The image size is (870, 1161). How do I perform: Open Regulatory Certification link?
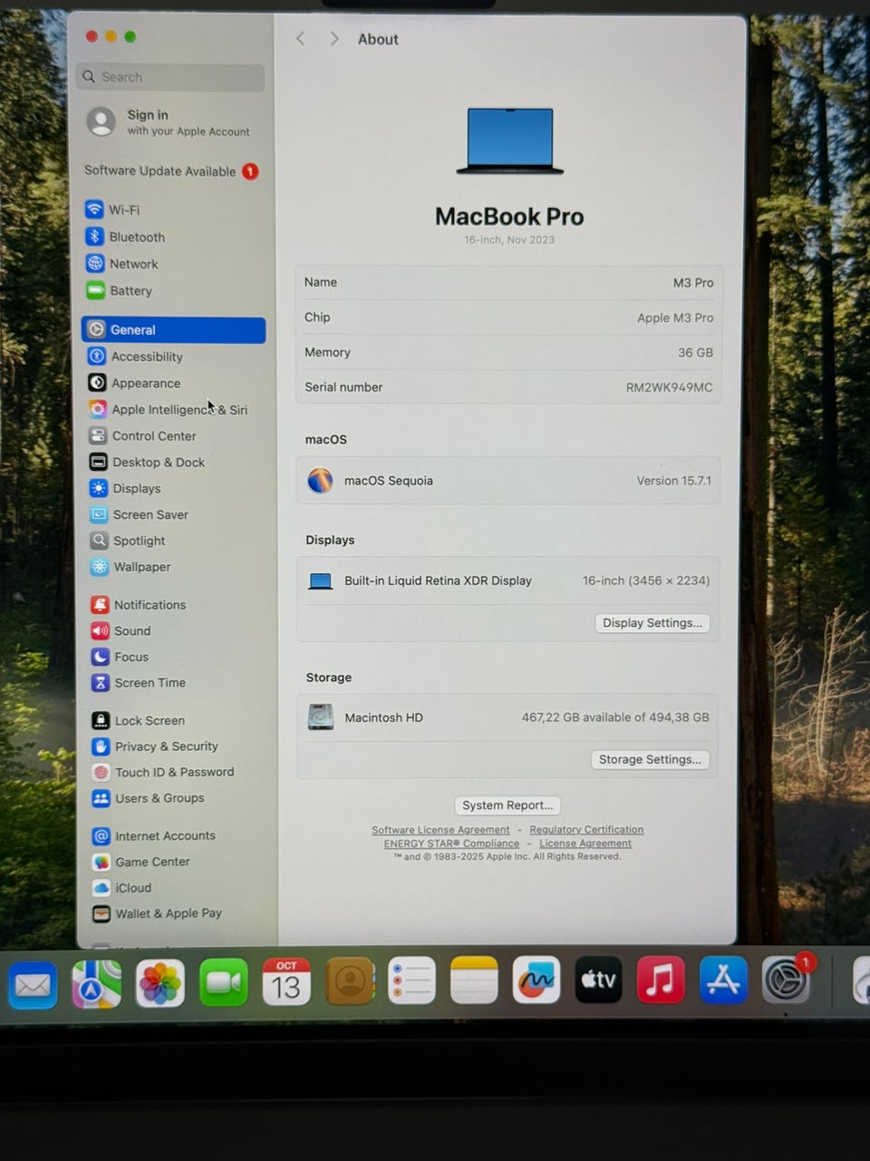coord(586,830)
